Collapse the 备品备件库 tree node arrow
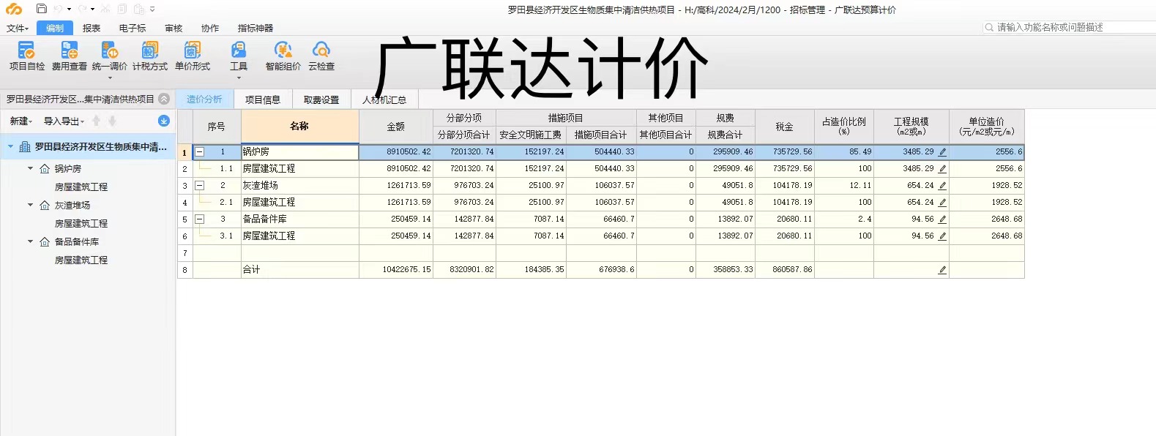This screenshot has height=436, width=1156. pos(30,241)
